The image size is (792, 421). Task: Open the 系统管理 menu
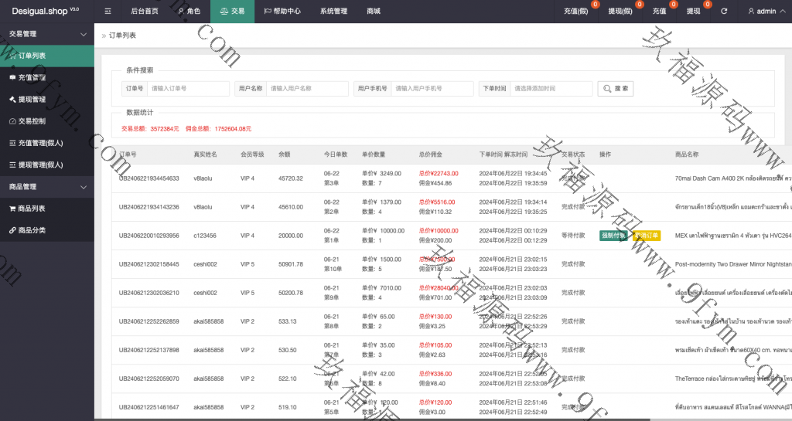point(333,12)
